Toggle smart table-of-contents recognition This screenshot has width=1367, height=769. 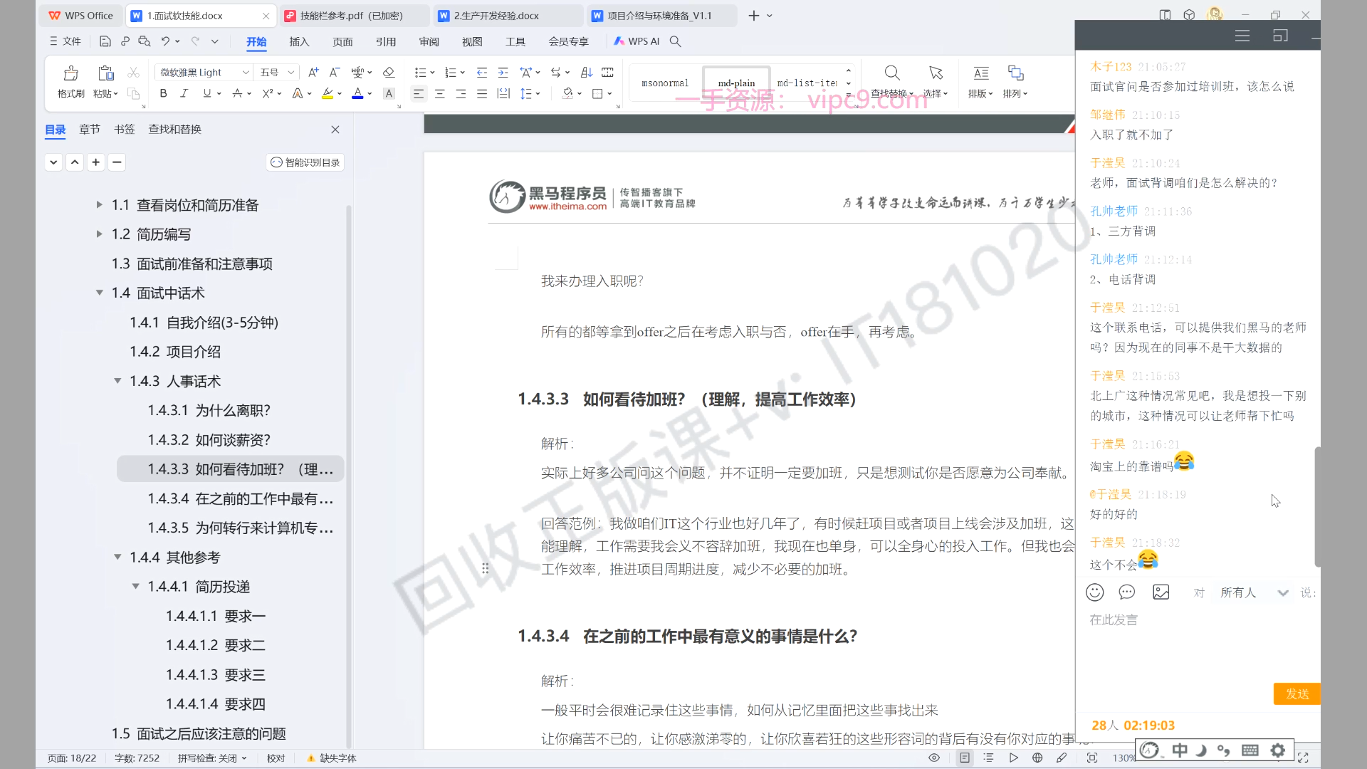[305, 162]
